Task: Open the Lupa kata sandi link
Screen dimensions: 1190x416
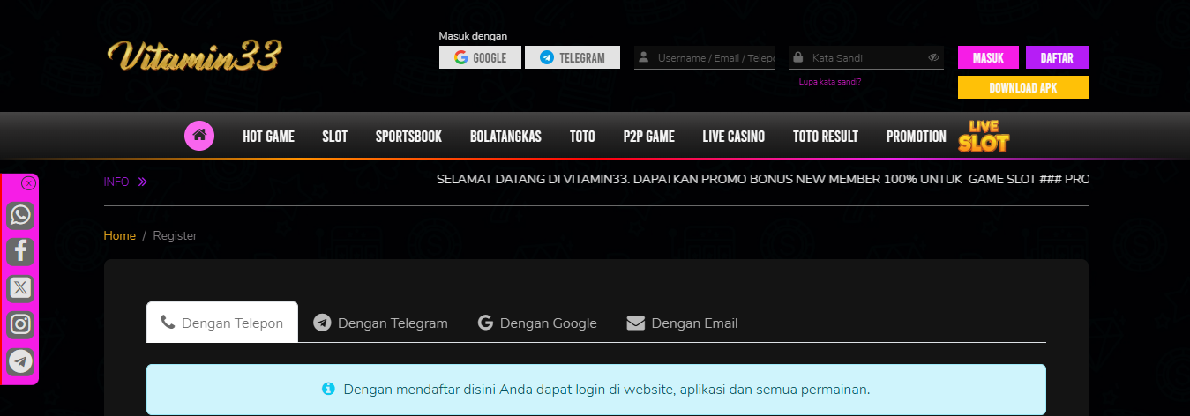Action: [x=830, y=81]
